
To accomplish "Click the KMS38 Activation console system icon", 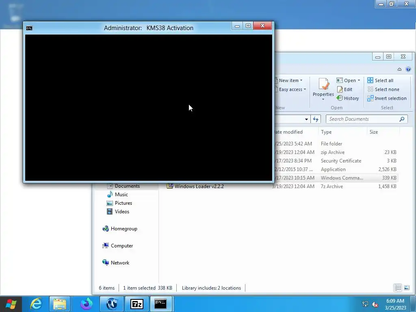I will 29,28.
